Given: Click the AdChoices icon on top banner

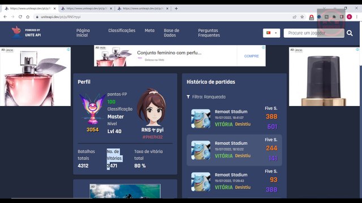Looking at the screenshot, I should (x=264, y=47).
